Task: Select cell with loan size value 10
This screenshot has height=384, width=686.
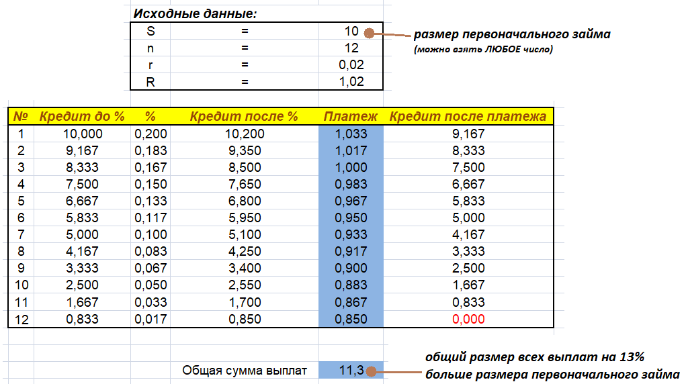Action: point(351,31)
